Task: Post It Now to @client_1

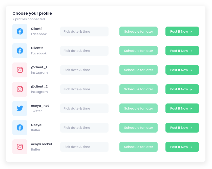Action: coord(182,70)
